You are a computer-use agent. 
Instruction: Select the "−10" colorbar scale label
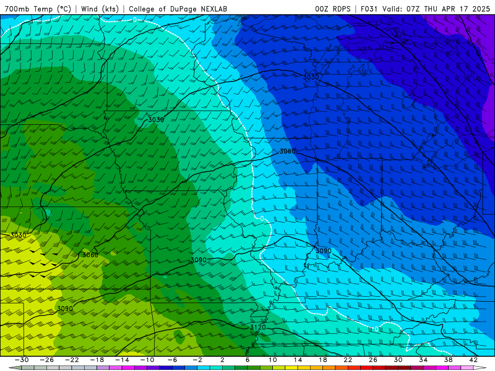(x=147, y=360)
